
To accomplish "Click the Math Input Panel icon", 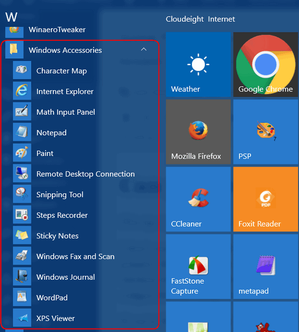I will tap(22, 111).
